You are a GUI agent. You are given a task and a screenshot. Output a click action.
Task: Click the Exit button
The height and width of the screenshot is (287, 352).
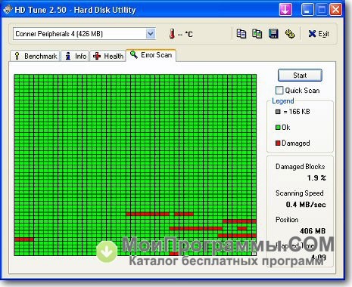319,34
